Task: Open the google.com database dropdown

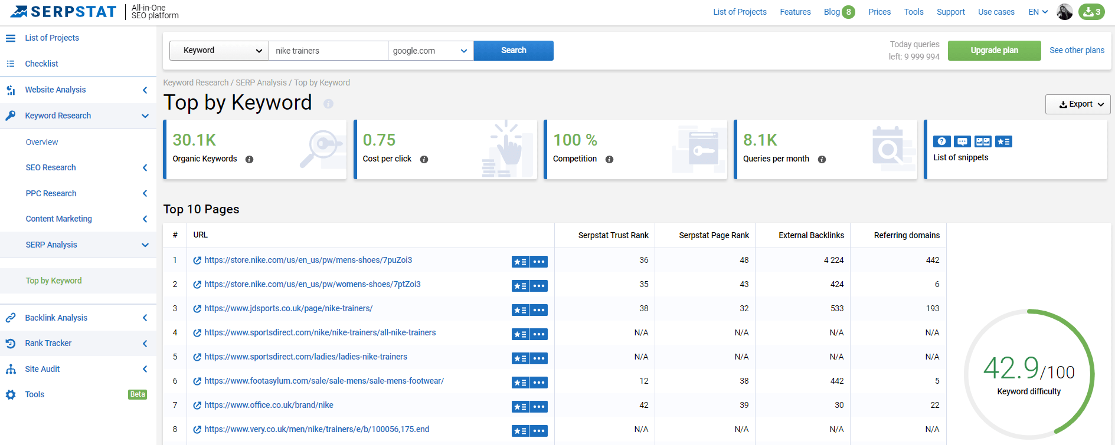Action: click(430, 51)
